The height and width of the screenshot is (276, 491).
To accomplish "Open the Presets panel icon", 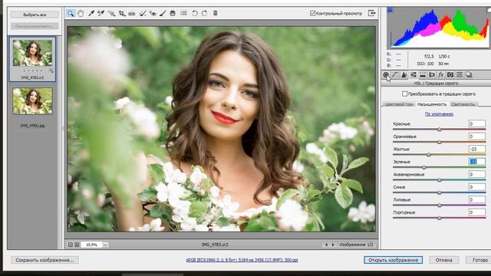I will (x=460, y=74).
